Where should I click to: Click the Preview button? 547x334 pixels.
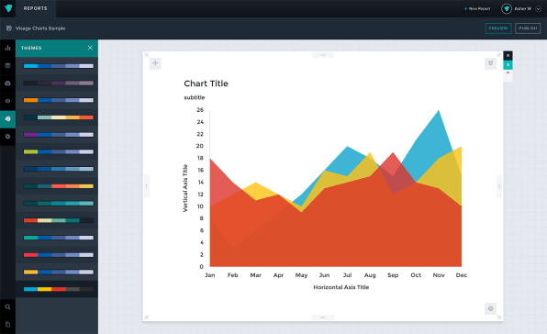click(x=498, y=28)
